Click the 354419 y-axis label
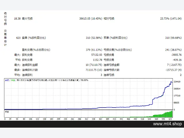This screenshot has width=184, height=138. click(x=177, y=82)
